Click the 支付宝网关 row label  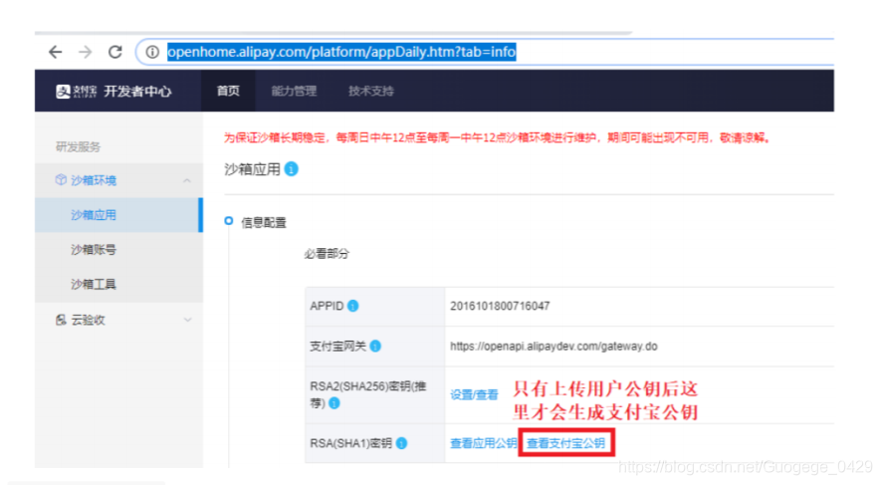(338, 346)
